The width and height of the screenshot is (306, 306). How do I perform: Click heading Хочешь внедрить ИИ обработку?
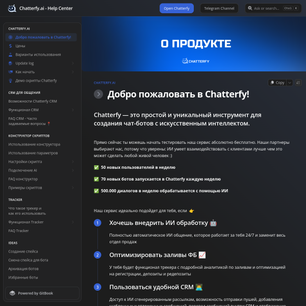(x=163, y=223)
